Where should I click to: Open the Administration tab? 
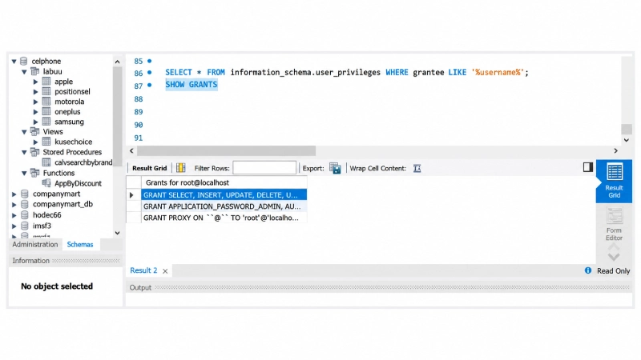pyautogui.click(x=35, y=245)
